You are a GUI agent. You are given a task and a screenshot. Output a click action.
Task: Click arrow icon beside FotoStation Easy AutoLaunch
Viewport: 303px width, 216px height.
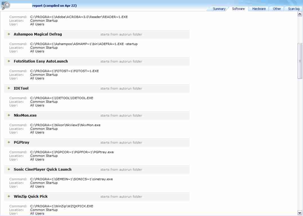[x=9, y=61]
